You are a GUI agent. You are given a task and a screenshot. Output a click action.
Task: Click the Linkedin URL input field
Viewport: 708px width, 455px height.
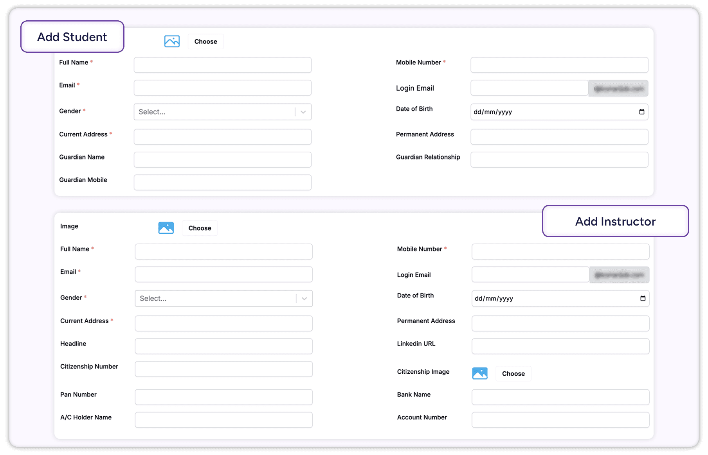560,346
